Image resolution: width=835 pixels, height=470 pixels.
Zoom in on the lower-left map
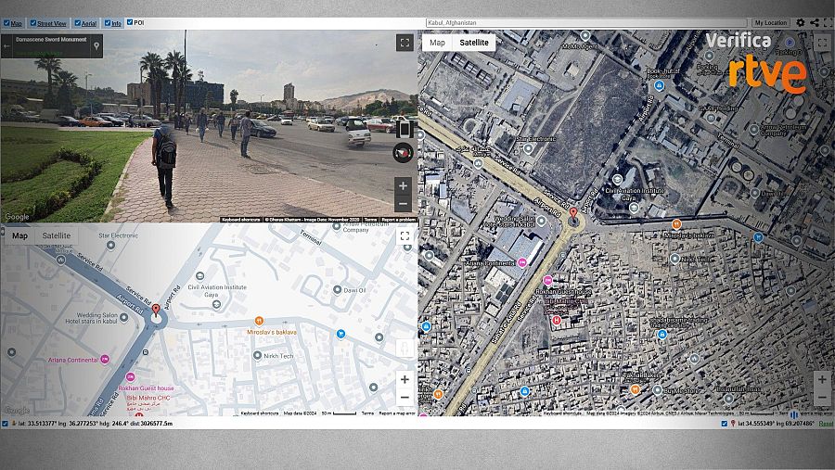(x=405, y=379)
